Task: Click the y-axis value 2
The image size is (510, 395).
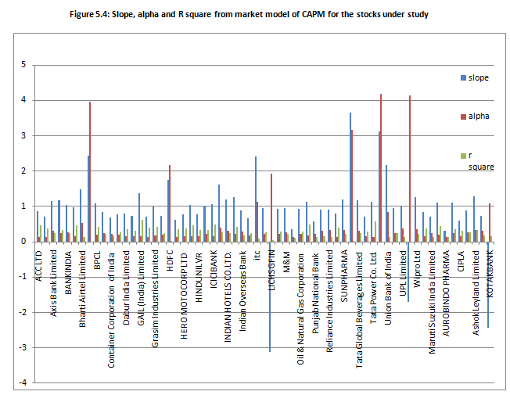Action: click(x=23, y=171)
